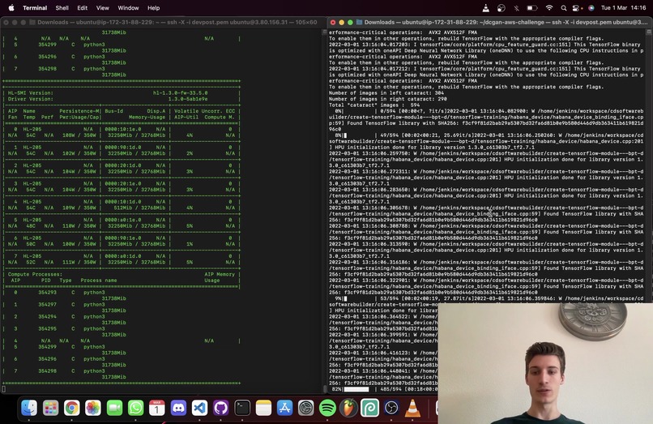The height and width of the screenshot is (424, 653).
Task: Close the right dcgan-aws-challenge terminal window
Action: (333, 23)
